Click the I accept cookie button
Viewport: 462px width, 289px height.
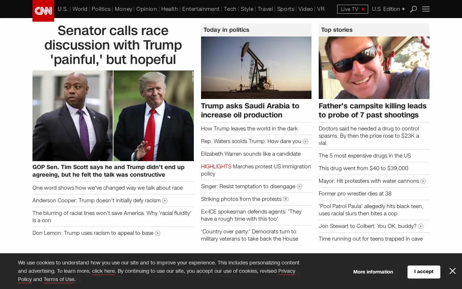click(424, 272)
